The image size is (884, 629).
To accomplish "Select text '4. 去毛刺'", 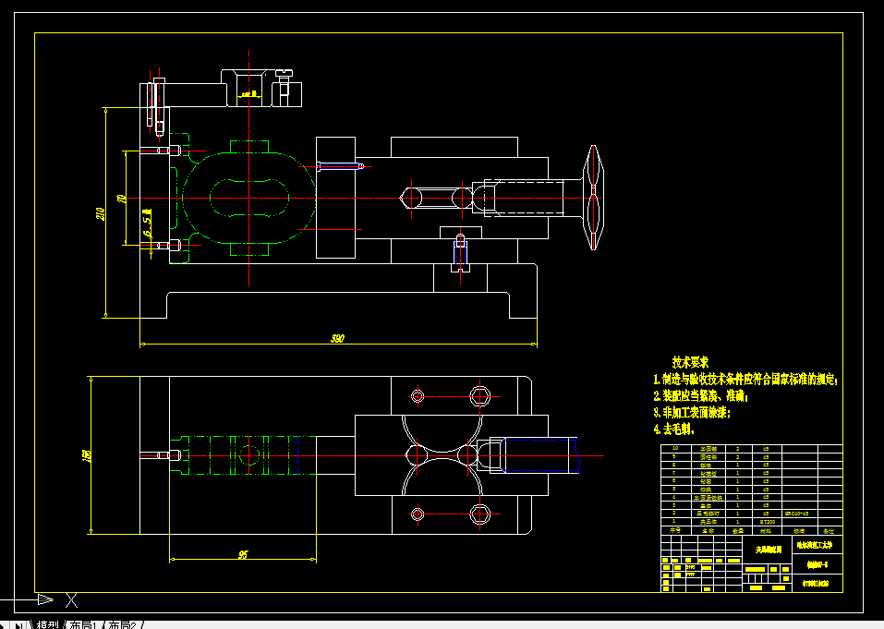I will [x=673, y=429].
